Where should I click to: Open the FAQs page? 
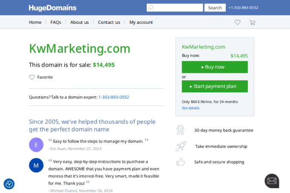pyautogui.click(x=56, y=22)
